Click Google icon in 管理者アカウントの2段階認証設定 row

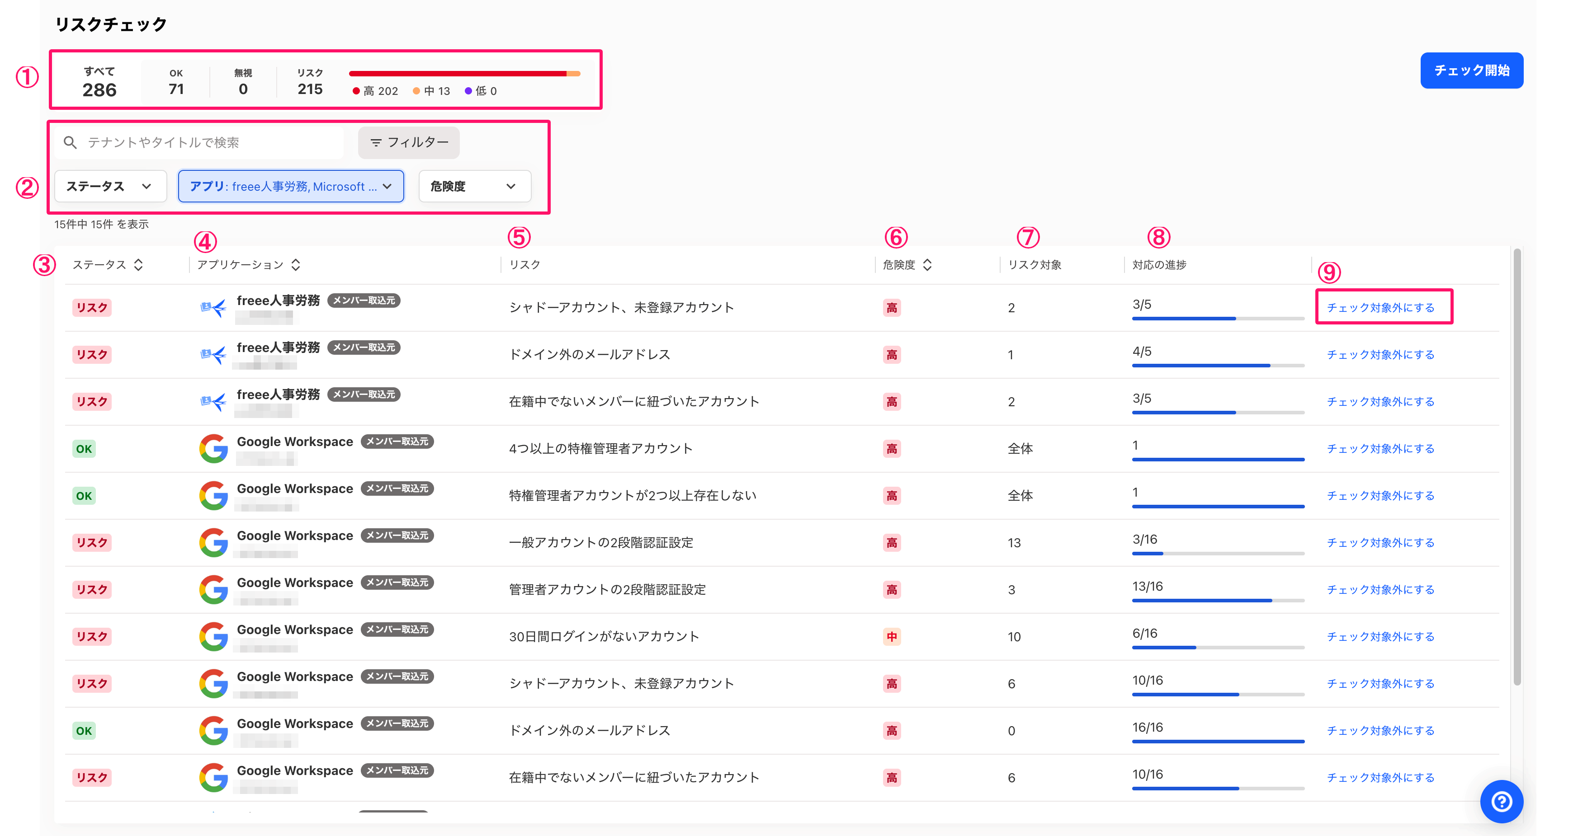[213, 589]
